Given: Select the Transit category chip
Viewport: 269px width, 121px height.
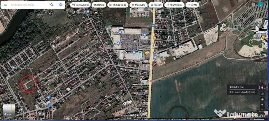Looking at the screenshot, I should coord(156,5).
